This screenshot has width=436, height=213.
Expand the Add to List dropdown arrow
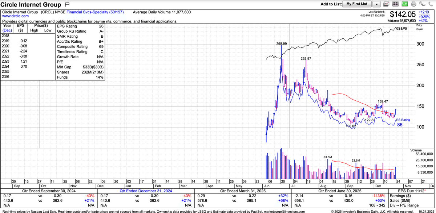click(x=377, y=4)
